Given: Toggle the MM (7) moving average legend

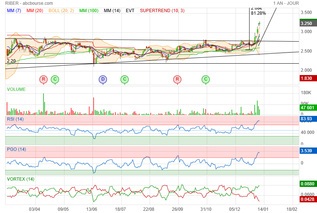Looking at the screenshot, I should (14, 11).
